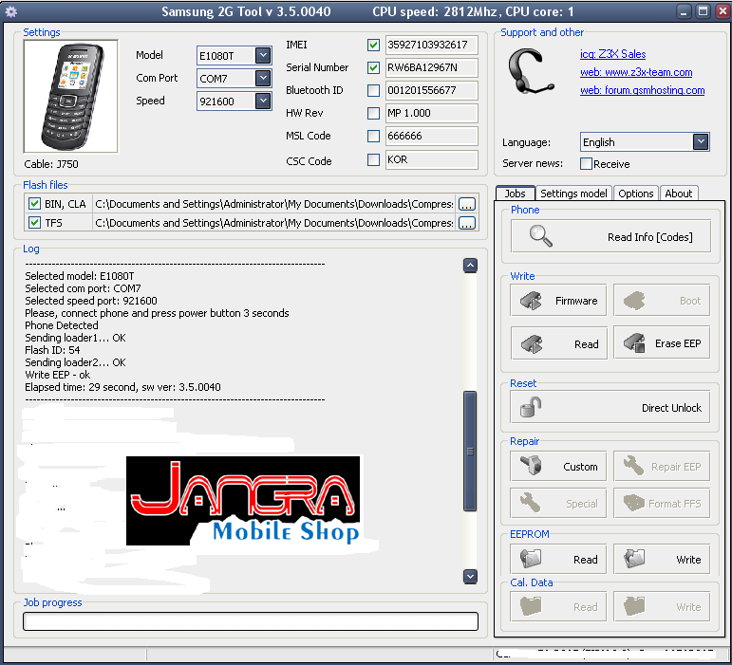Click the Format FFS button
The width and height of the screenshot is (732, 665).
click(662, 503)
